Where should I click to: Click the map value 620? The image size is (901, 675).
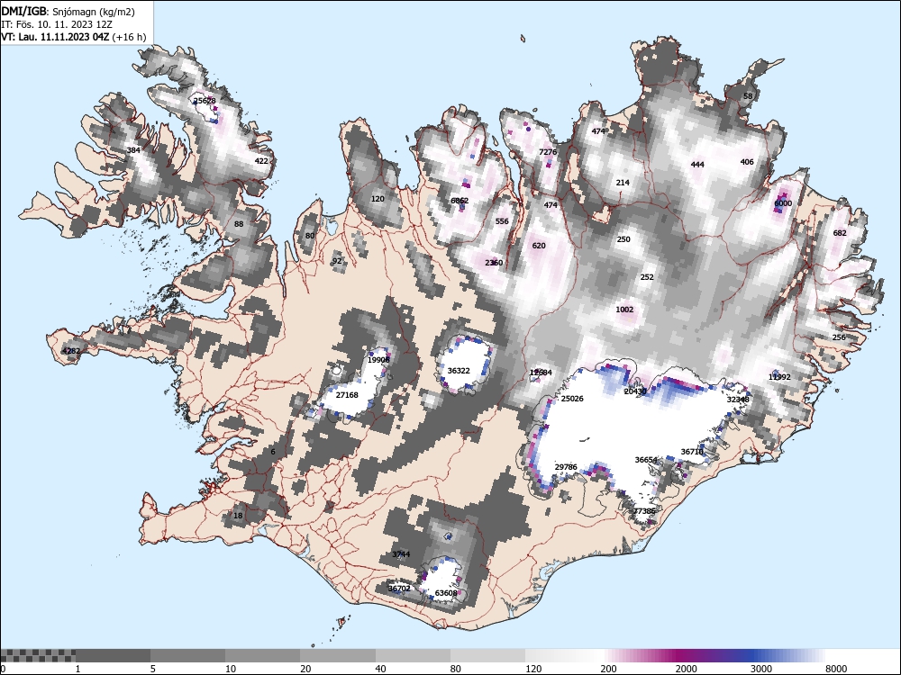pyautogui.click(x=539, y=245)
